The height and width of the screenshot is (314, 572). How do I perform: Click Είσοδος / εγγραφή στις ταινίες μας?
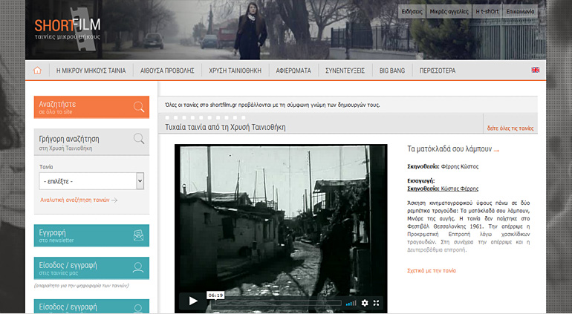click(91, 268)
